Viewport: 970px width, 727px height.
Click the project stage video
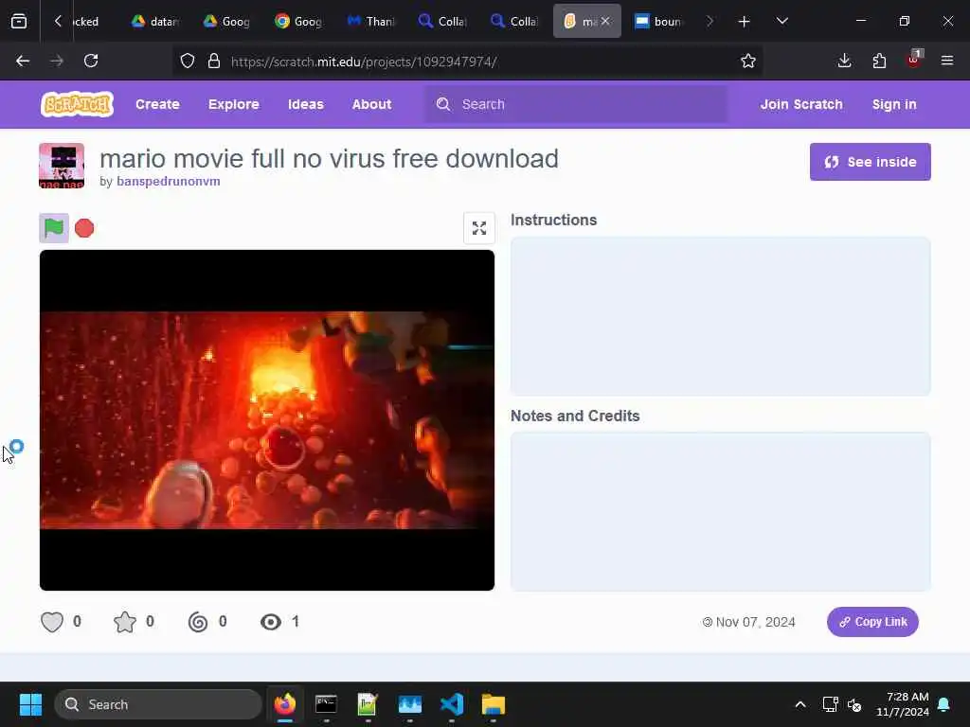tap(267, 419)
